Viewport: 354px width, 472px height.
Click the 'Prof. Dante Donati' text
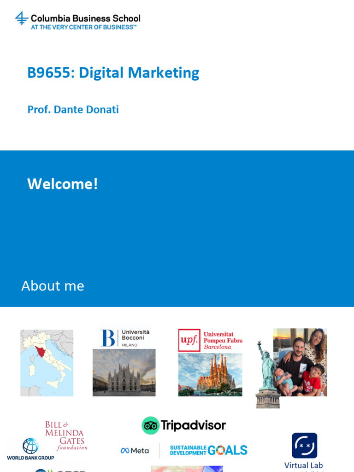pyautogui.click(x=73, y=110)
